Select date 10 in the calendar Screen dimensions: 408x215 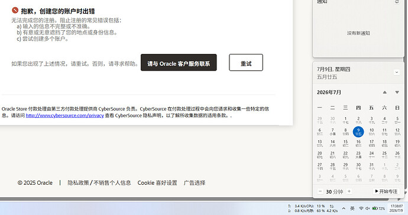(x=371, y=131)
